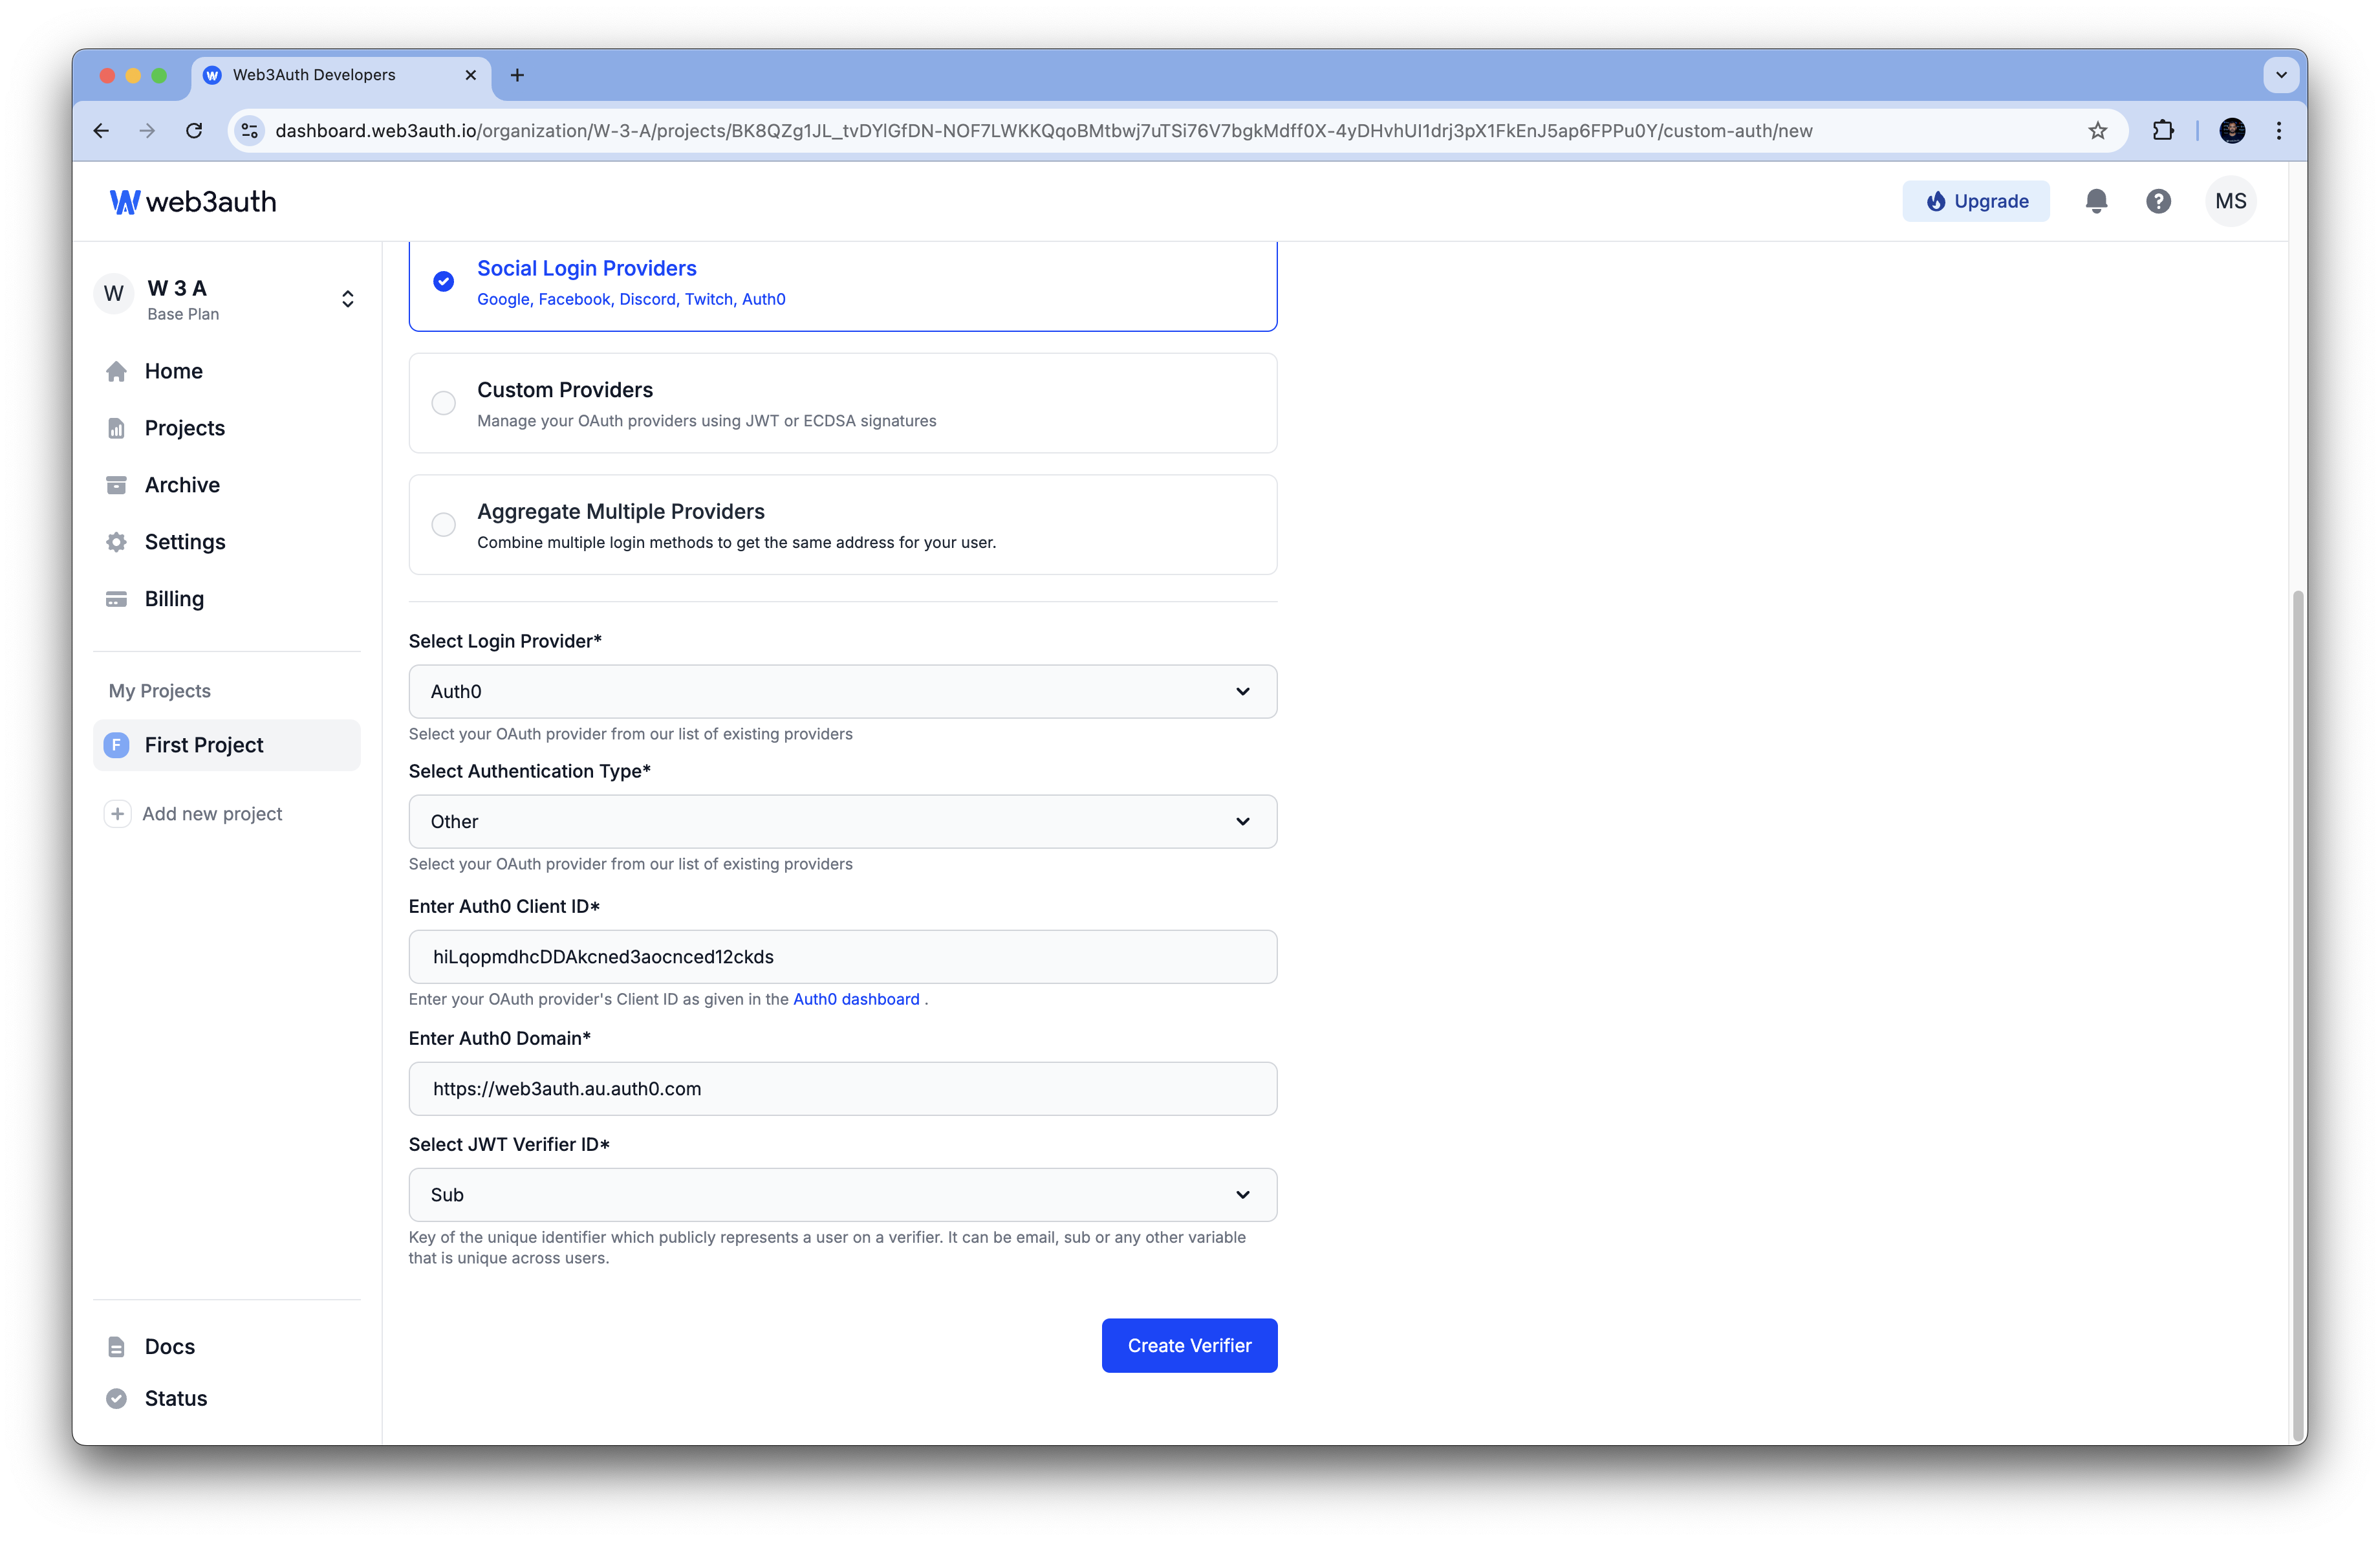This screenshot has height=1541, width=2380.
Task: Click the browser back arrow
Action: 101,131
